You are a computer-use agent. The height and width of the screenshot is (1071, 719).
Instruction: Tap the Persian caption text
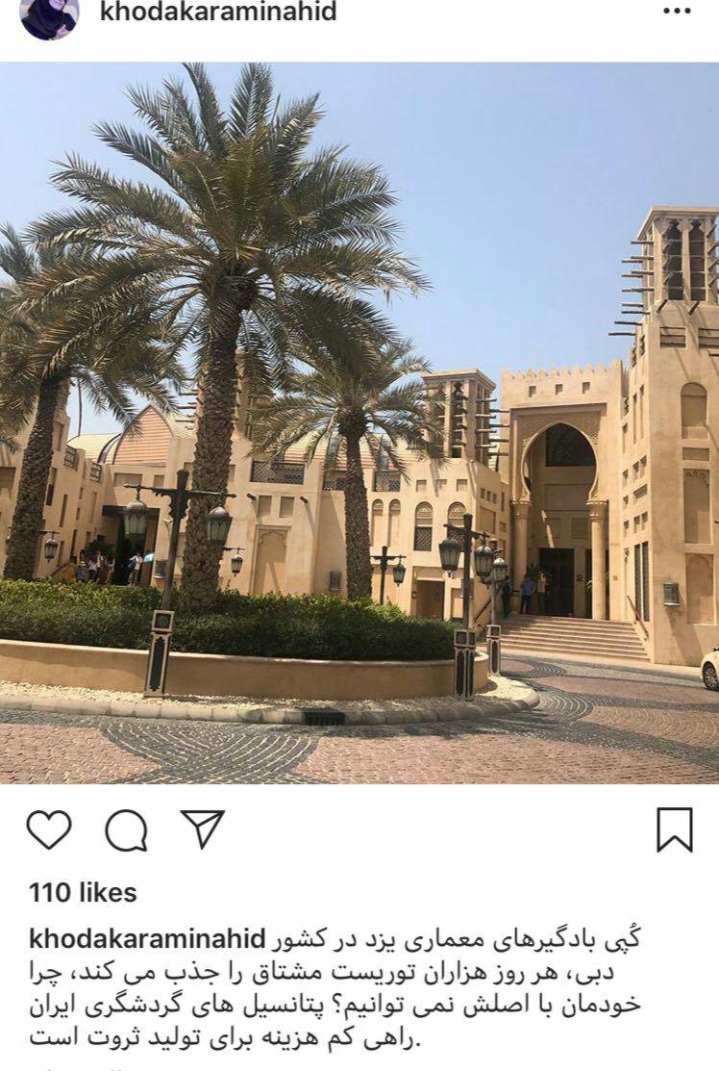point(335,987)
